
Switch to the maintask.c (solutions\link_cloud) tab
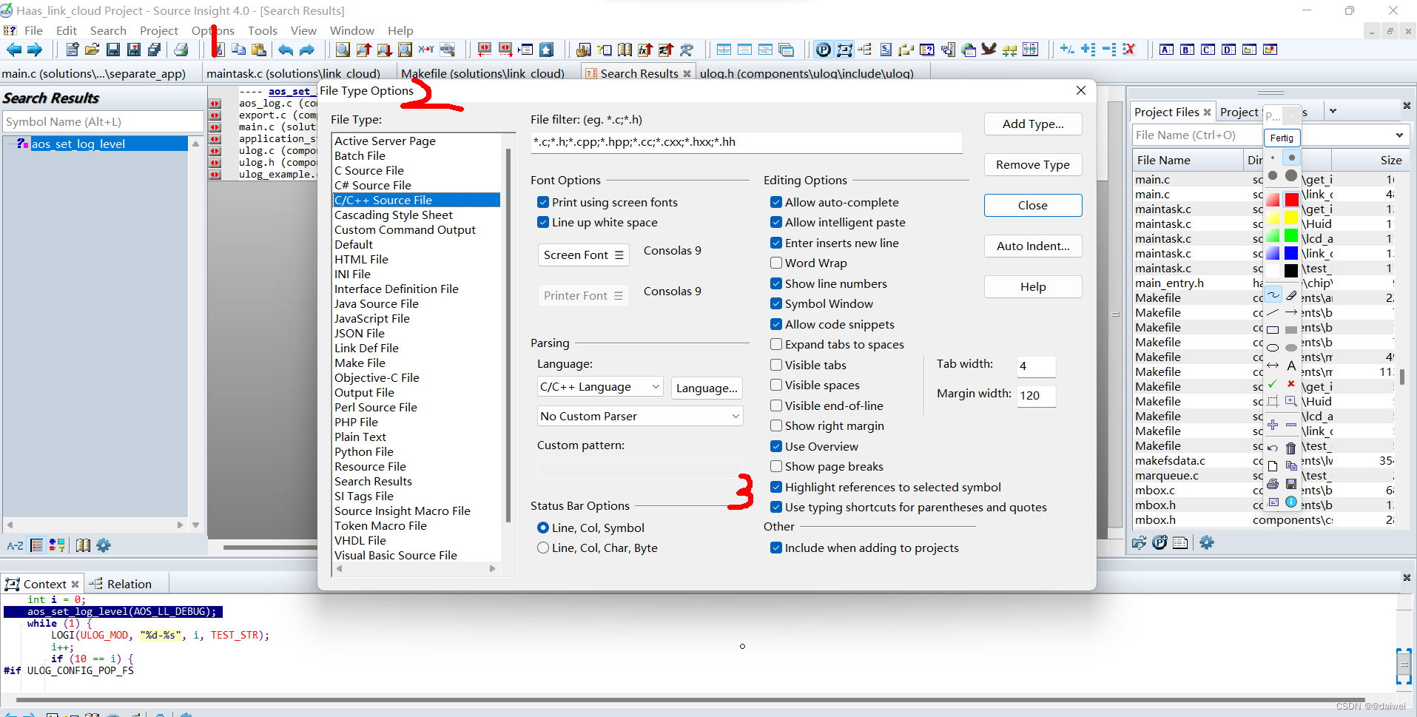pyautogui.click(x=293, y=73)
